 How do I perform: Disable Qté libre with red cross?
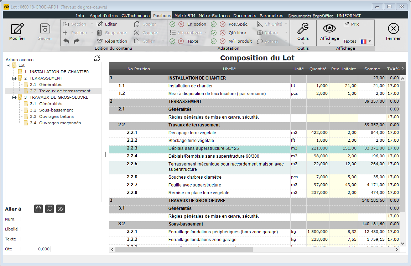[x=223, y=33]
